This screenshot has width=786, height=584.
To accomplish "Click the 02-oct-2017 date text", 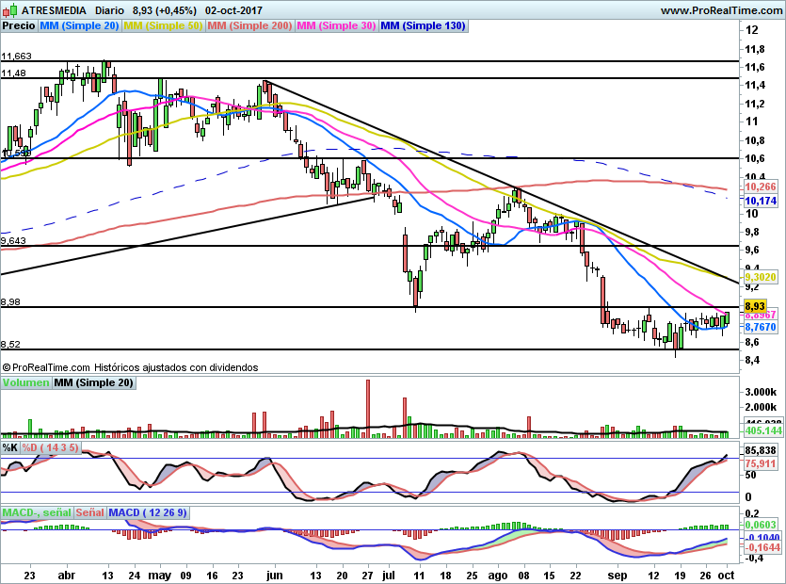I will (x=233, y=10).
